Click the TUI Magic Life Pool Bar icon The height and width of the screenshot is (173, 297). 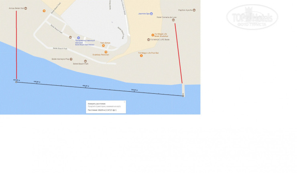pos(141,56)
